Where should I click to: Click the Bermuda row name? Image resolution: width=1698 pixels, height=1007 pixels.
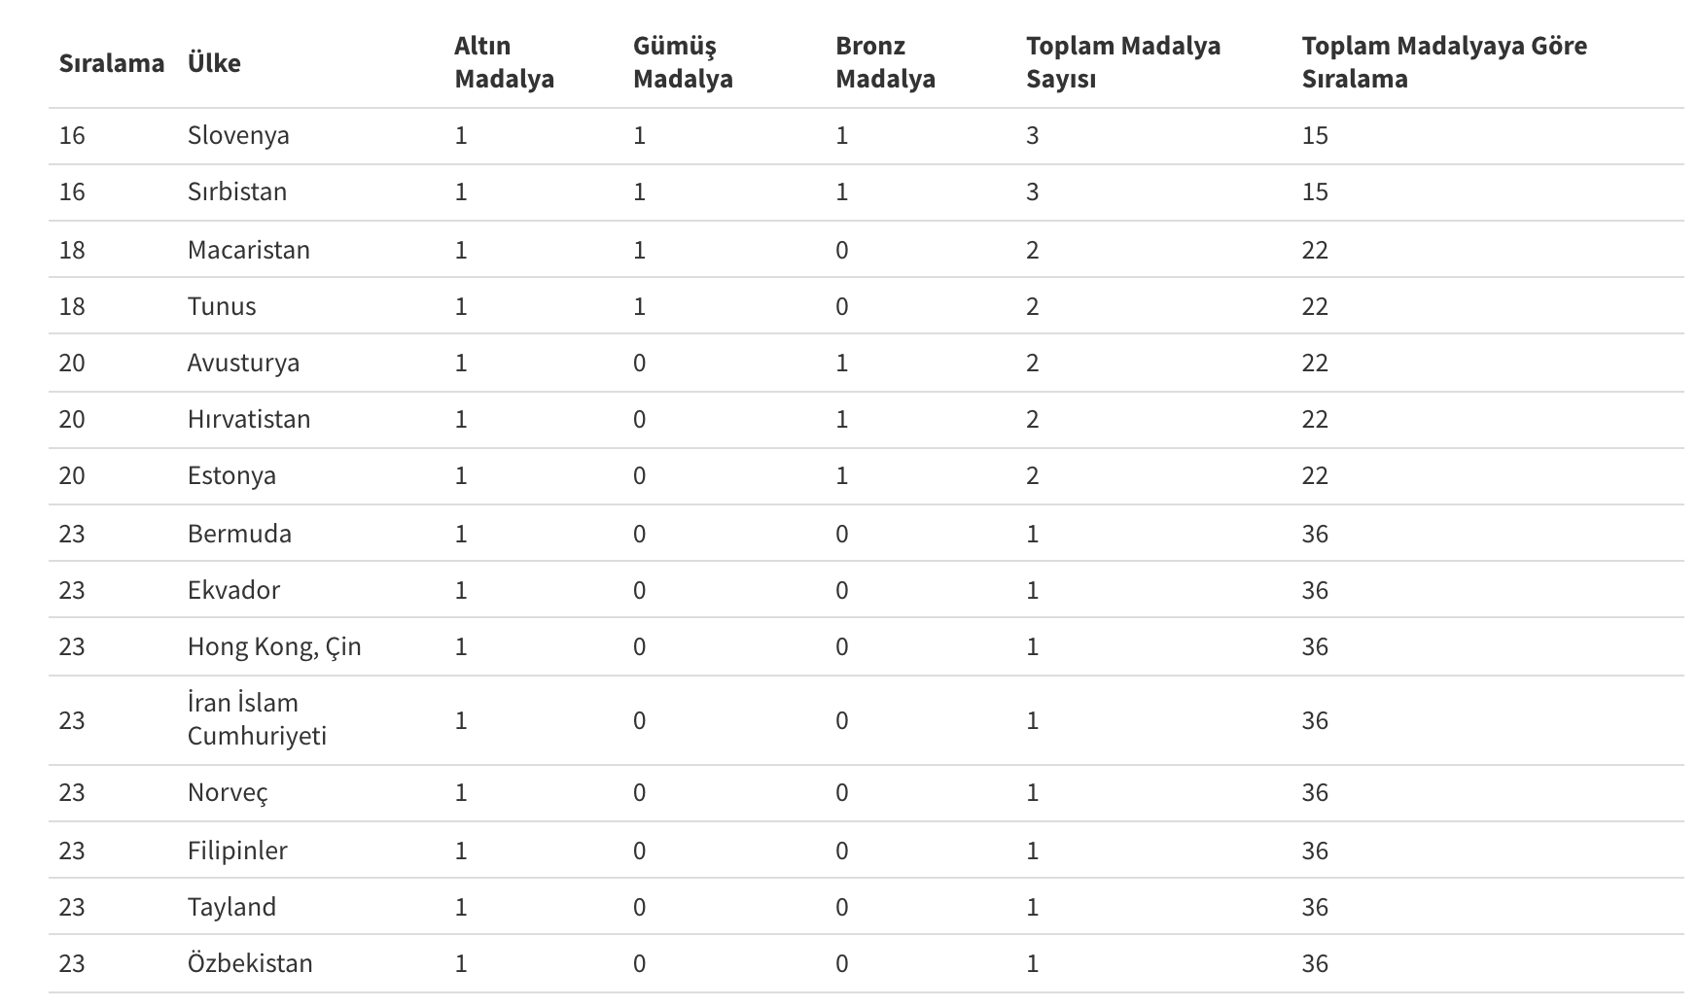tap(239, 534)
